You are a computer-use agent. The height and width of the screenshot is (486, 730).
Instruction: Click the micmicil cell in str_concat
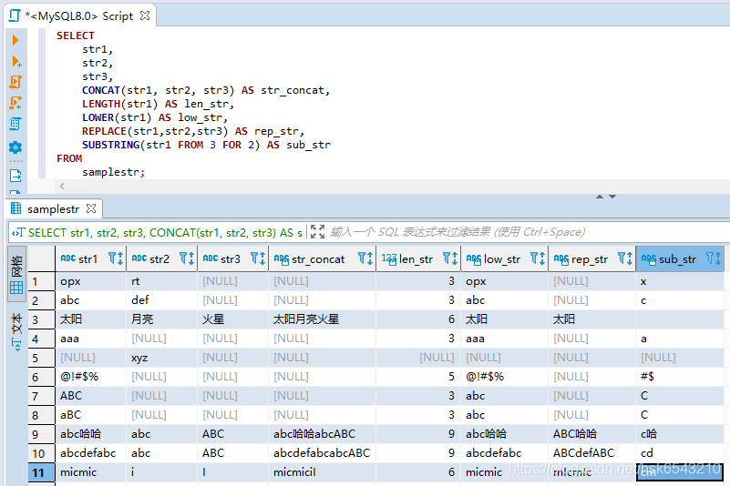[323, 472]
